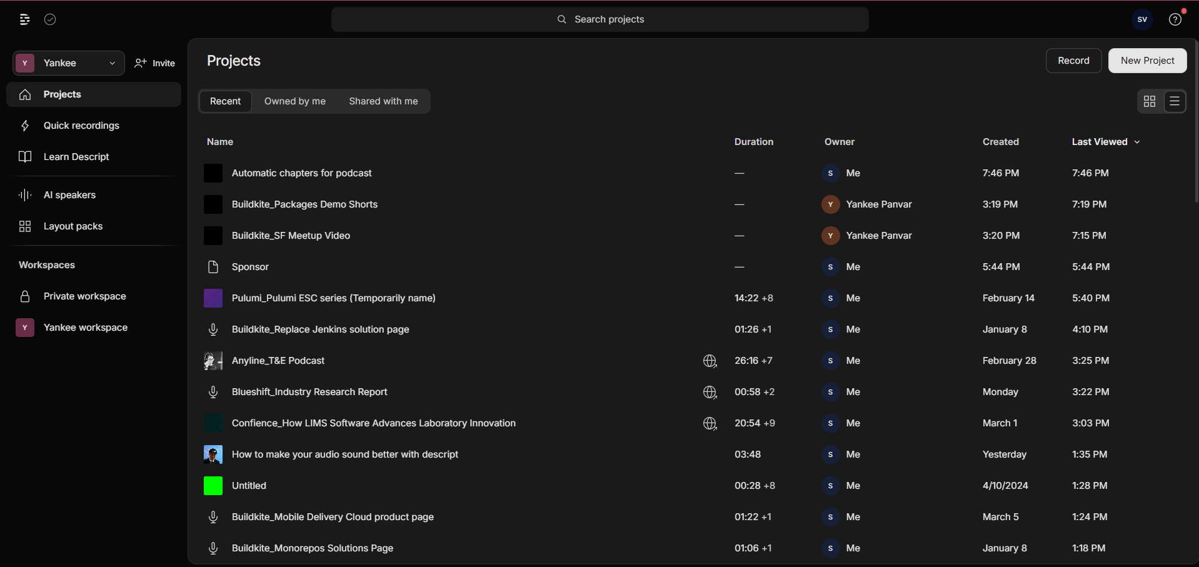Image resolution: width=1199 pixels, height=567 pixels.
Task: Open the SV user profile avatar
Action: pos(1142,19)
